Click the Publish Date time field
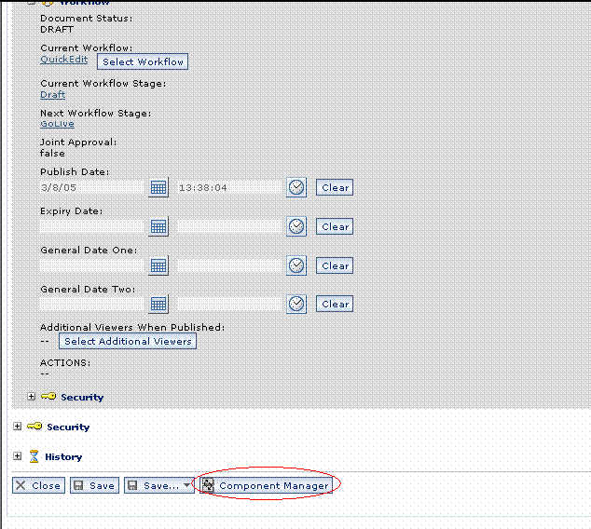Viewport: 591px width, 529px height. (231, 187)
